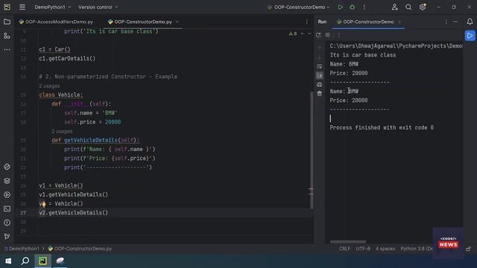The width and height of the screenshot is (477, 268).
Task: Open the Services layers tool window
Action: (7, 181)
